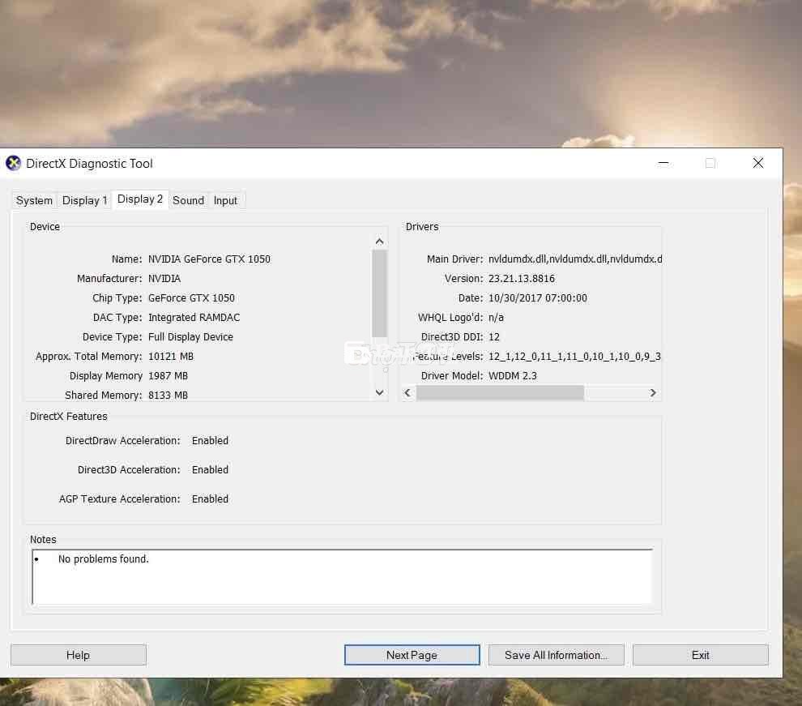Click AGP Texture Acceleration Enabled status
The height and width of the screenshot is (706, 802).
tap(210, 499)
